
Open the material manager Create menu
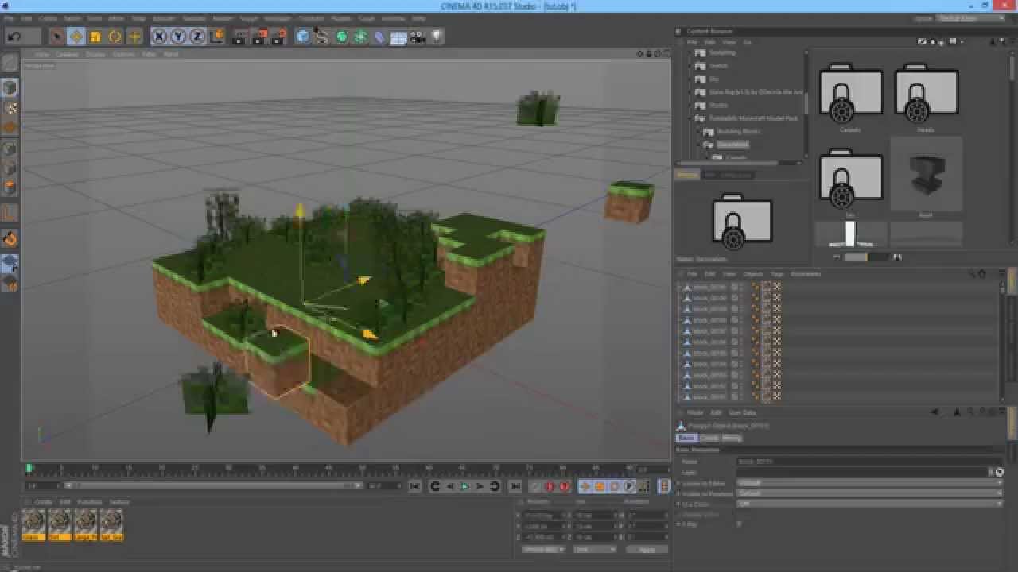[43, 502]
